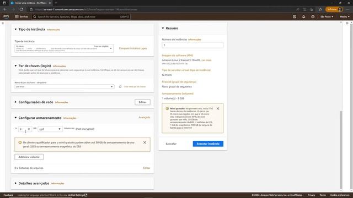
Task: Open Informações link beside Par de chaves
Action: [x=59, y=66]
